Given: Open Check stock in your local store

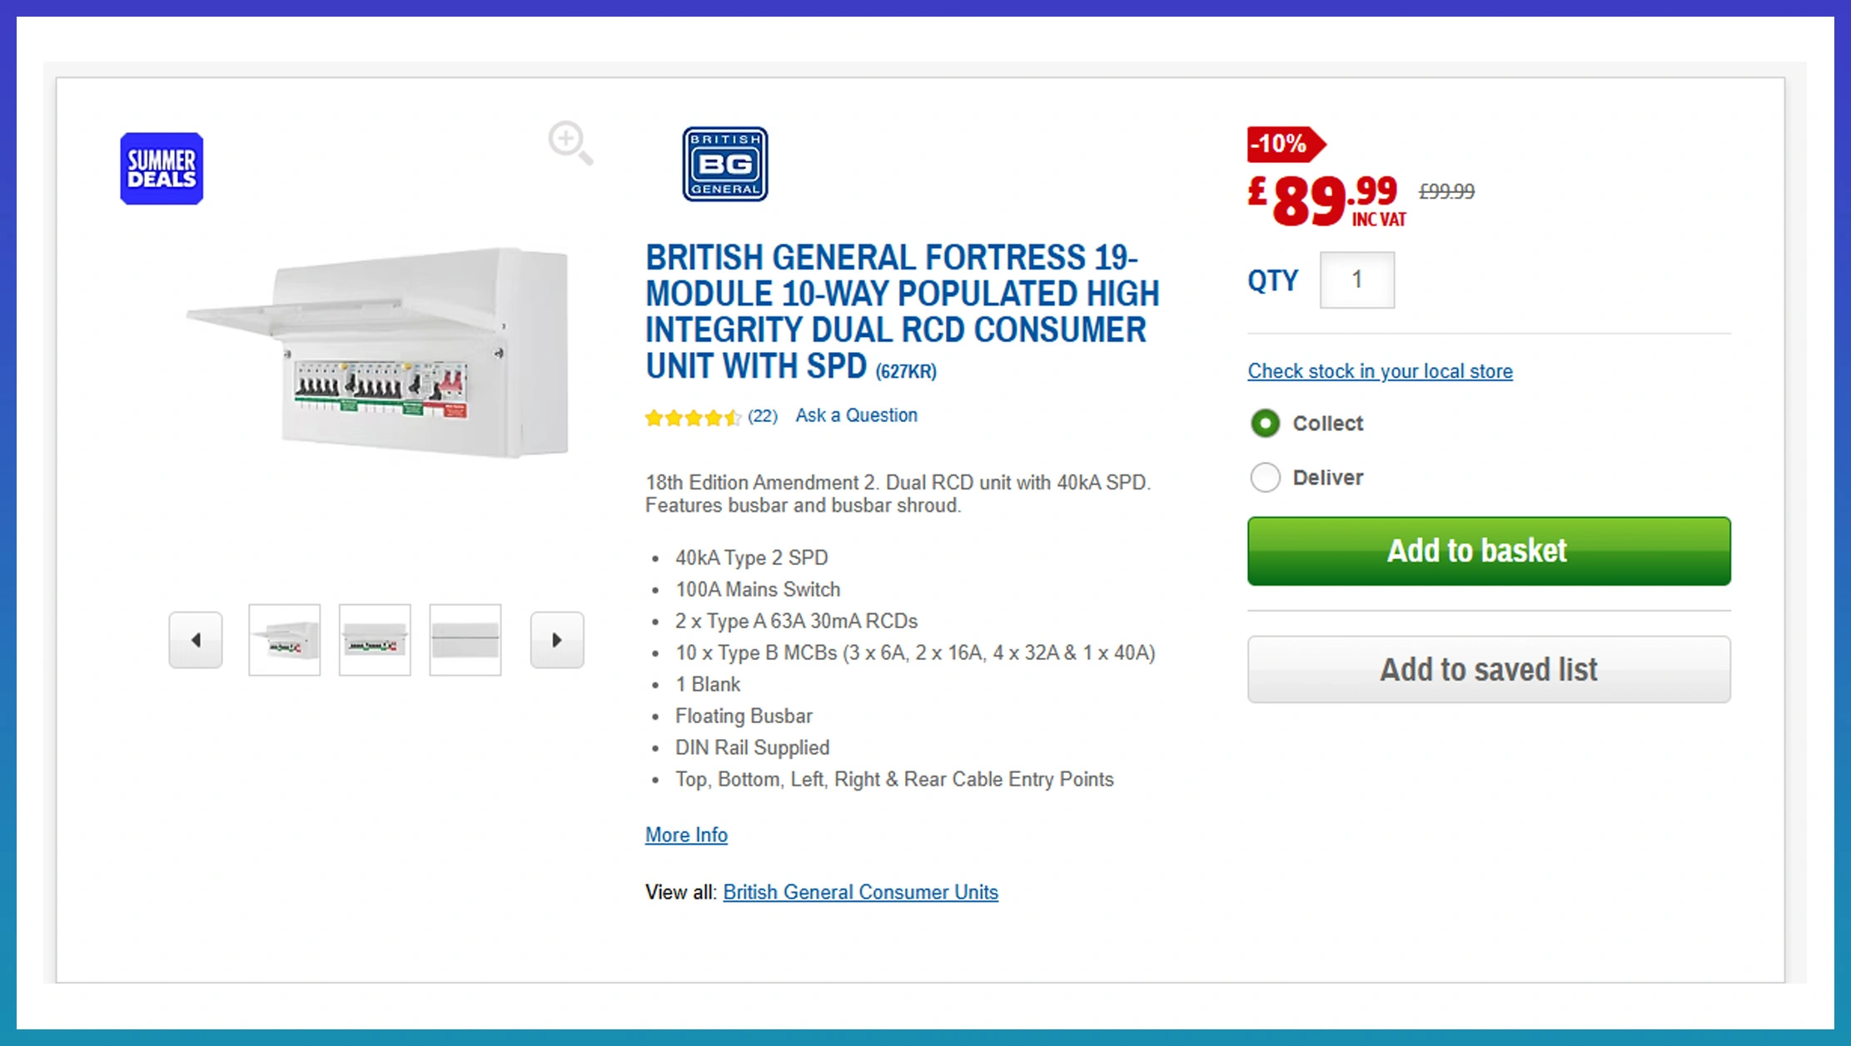Looking at the screenshot, I should click(x=1380, y=371).
